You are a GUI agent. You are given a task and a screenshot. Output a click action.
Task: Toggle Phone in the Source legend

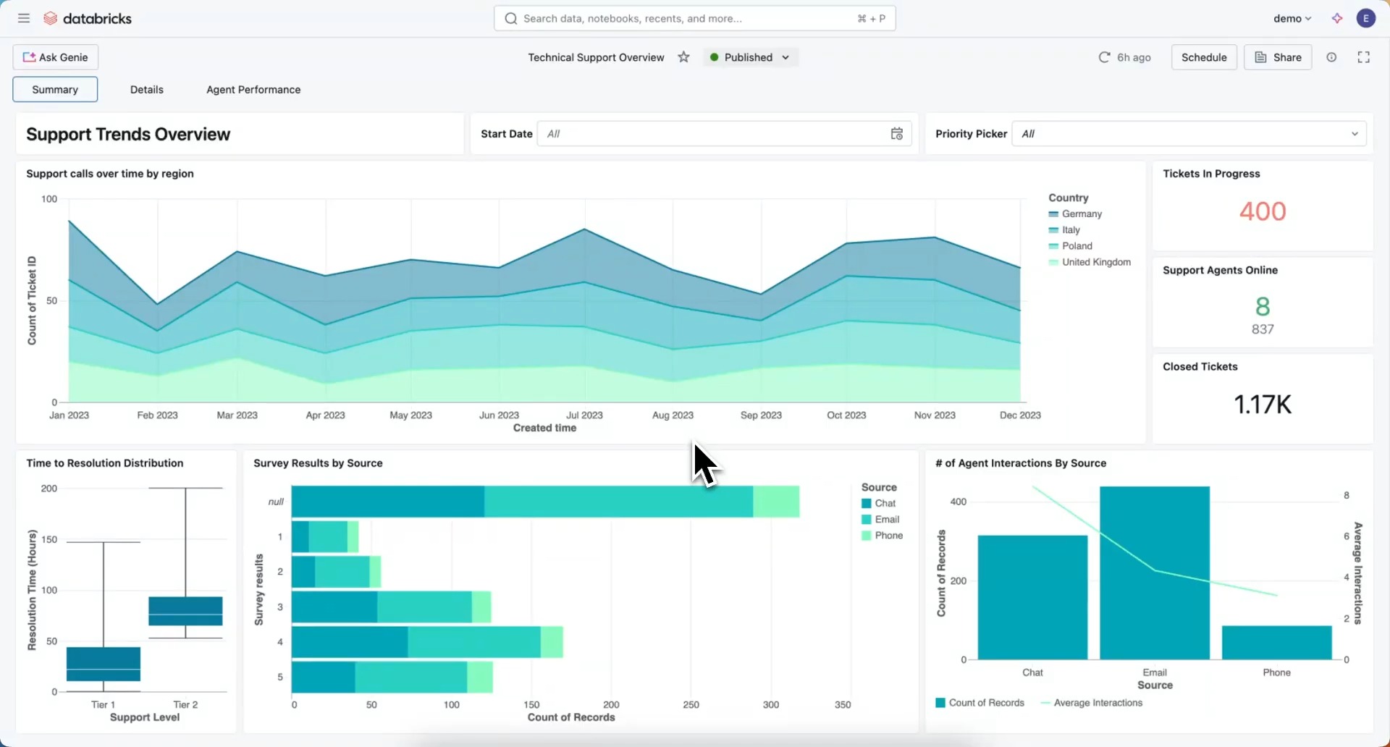[882, 536]
